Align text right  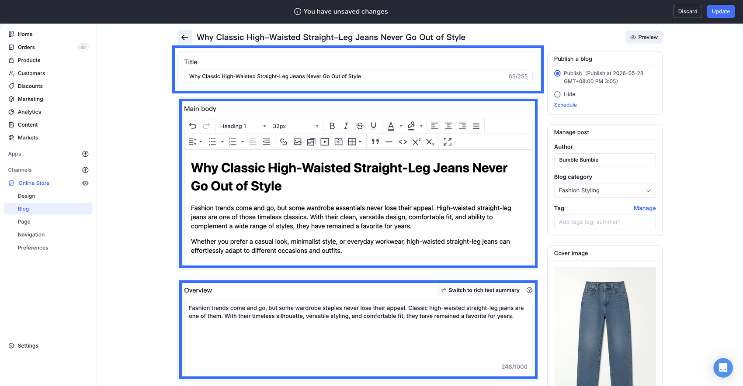click(462, 126)
